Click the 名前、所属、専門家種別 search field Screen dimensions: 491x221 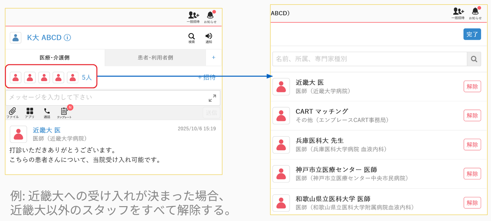(370, 59)
